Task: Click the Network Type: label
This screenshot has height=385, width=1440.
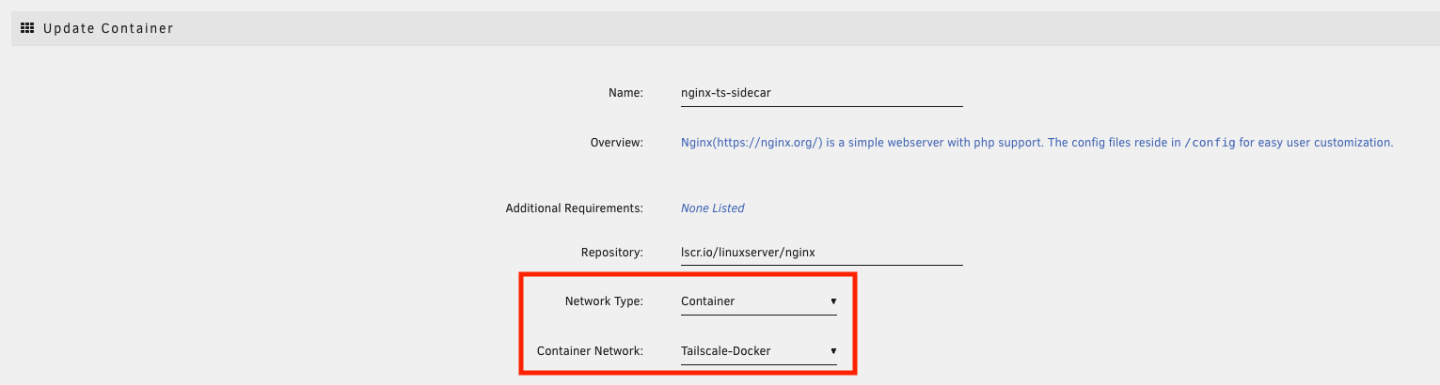Action: coord(603,301)
